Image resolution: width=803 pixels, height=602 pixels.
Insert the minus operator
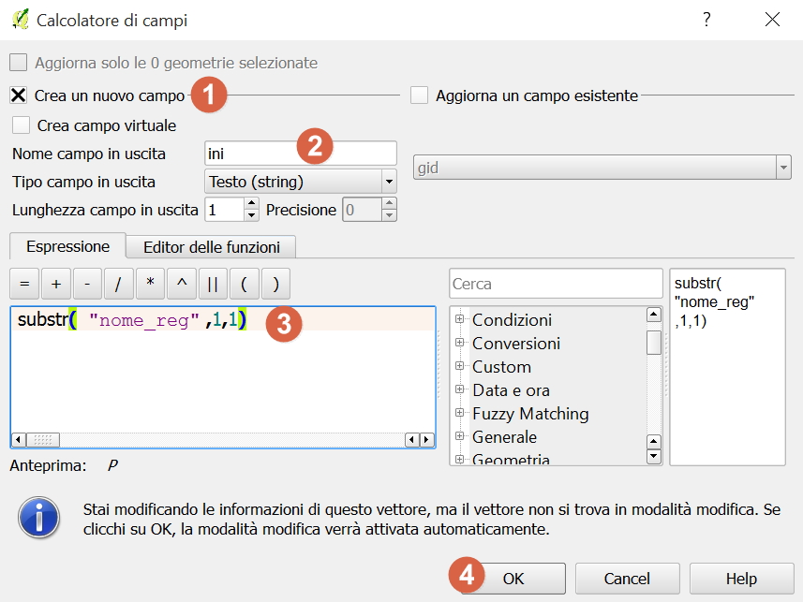[x=87, y=284]
